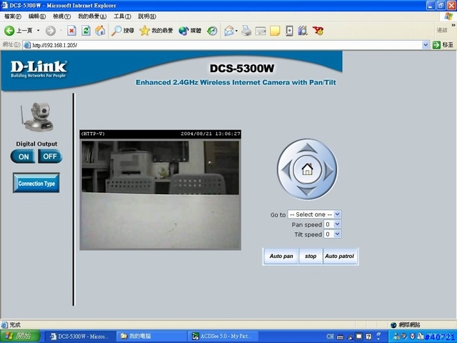This screenshot has width=457, height=343.
Task: Open the 檔案(F) menu
Action: click(x=13, y=16)
